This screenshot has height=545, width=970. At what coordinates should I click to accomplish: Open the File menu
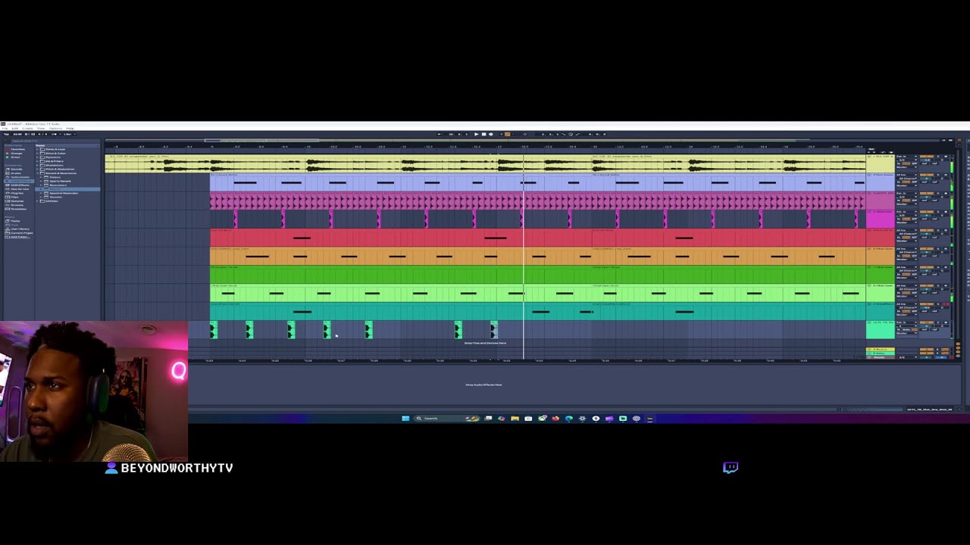[x=5, y=129]
